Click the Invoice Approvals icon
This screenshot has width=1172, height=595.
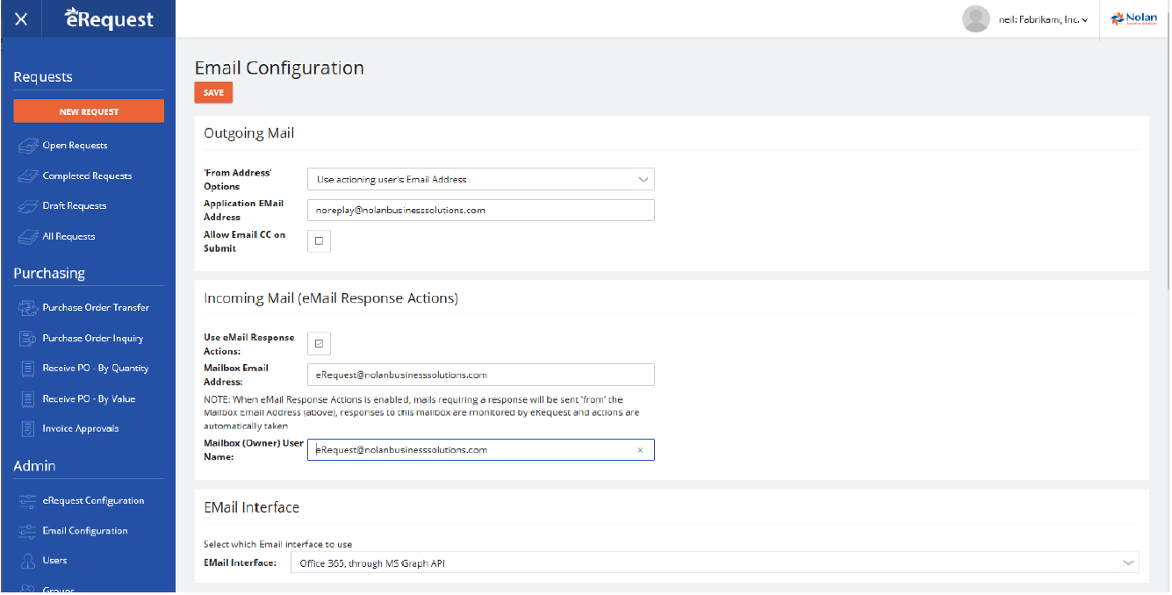(x=28, y=429)
